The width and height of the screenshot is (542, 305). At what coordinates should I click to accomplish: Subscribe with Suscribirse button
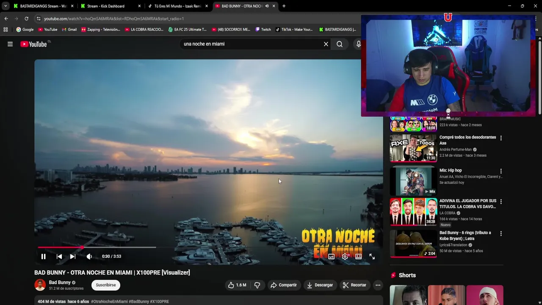tap(106, 285)
